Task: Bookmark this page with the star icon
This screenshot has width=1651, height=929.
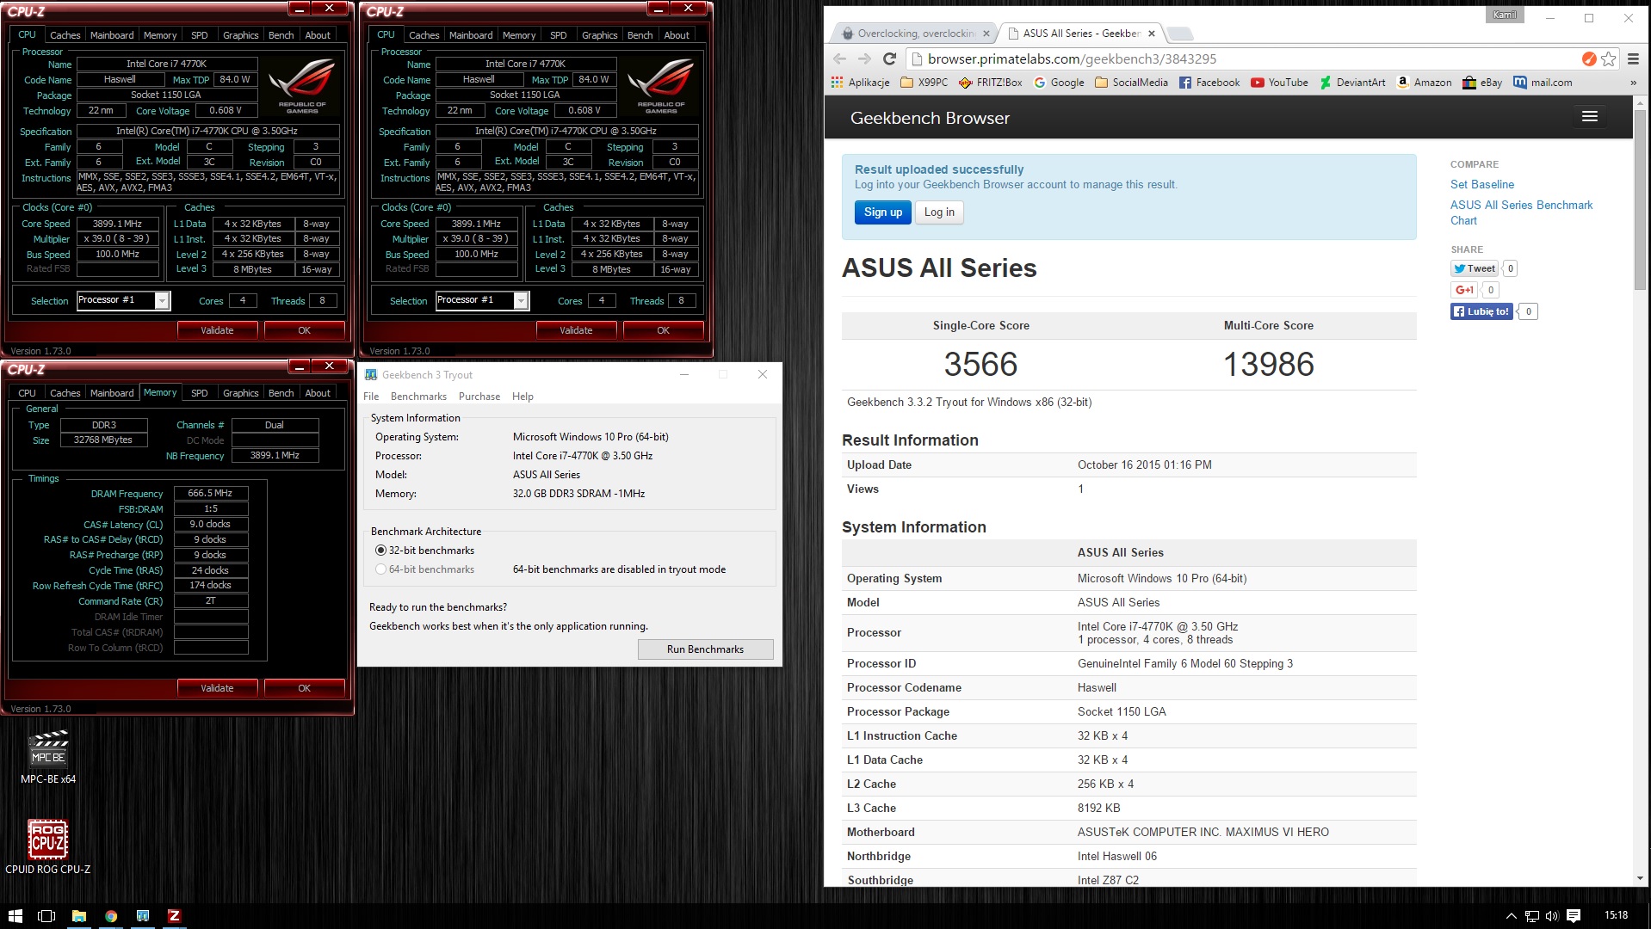Action: (x=1608, y=58)
